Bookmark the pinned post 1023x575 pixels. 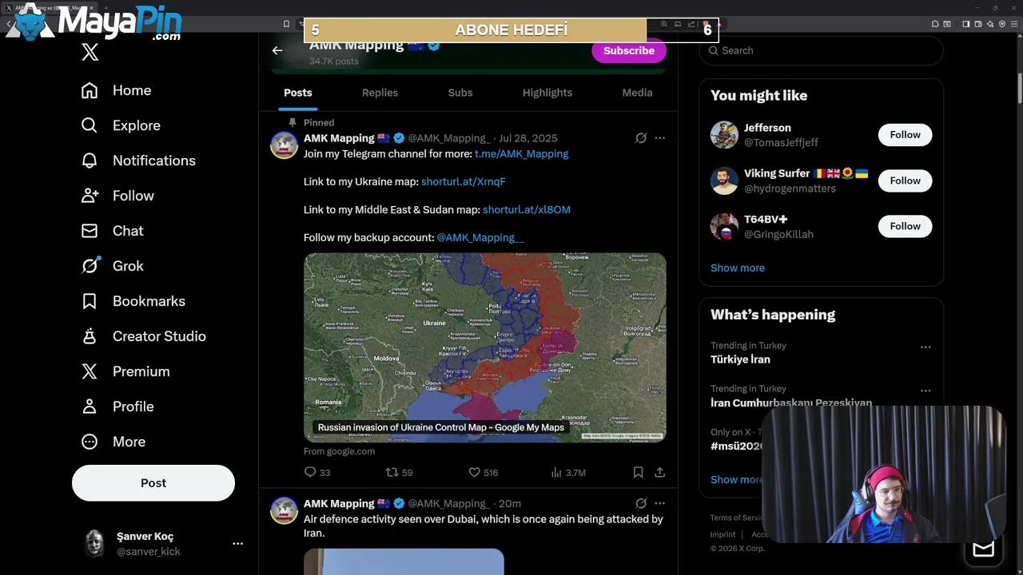(x=638, y=472)
